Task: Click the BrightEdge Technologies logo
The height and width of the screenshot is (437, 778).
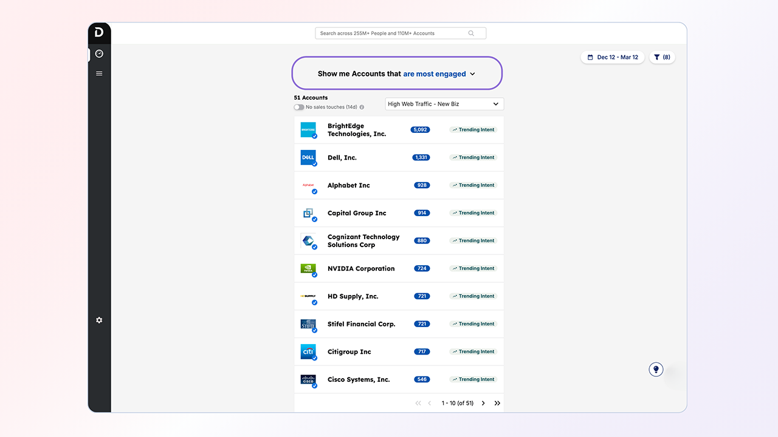Action: point(308,129)
